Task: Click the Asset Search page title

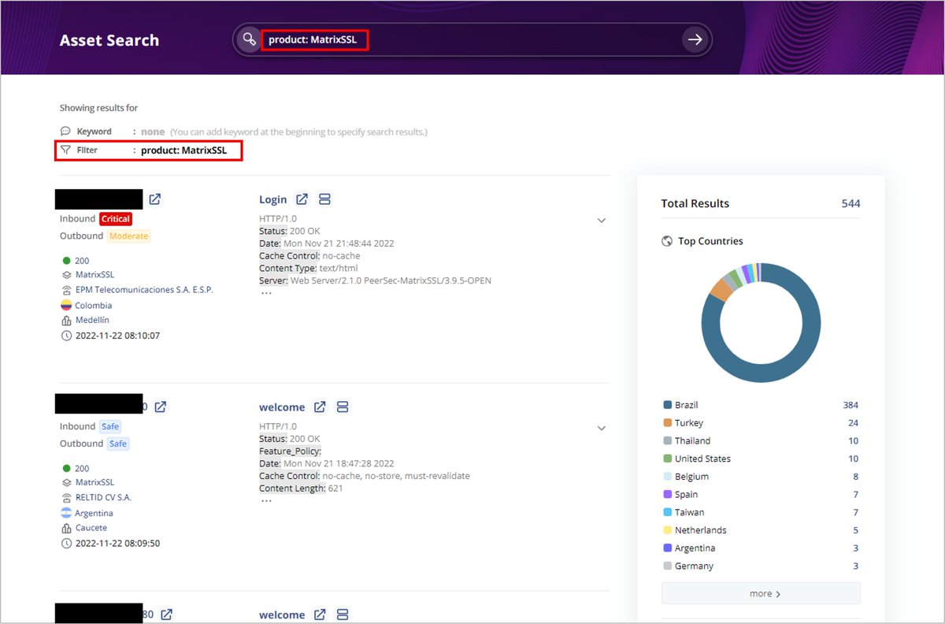Action: pyautogui.click(x=109, y=40)
